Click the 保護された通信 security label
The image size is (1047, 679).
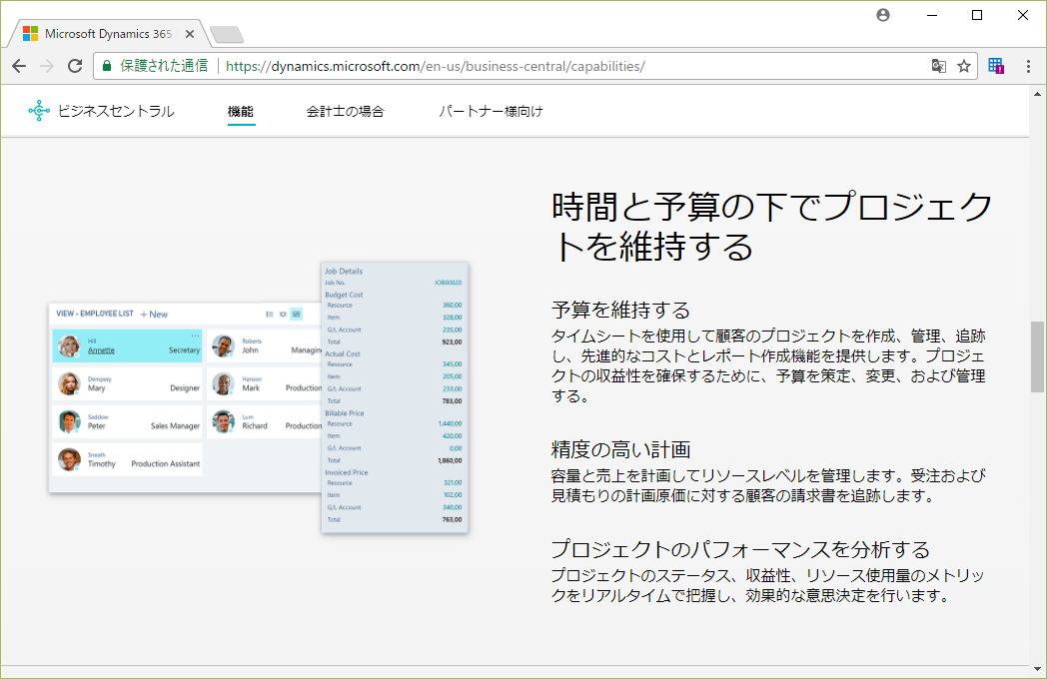pos(164,66)
